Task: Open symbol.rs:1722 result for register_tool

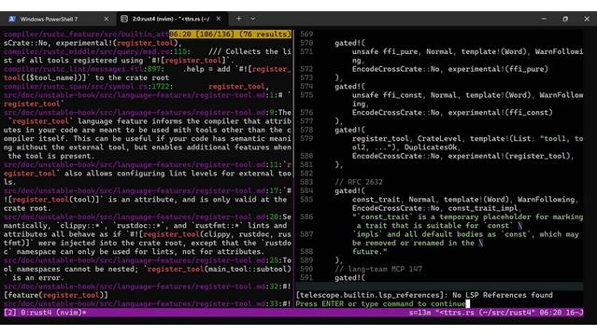Action: (87, 87)
